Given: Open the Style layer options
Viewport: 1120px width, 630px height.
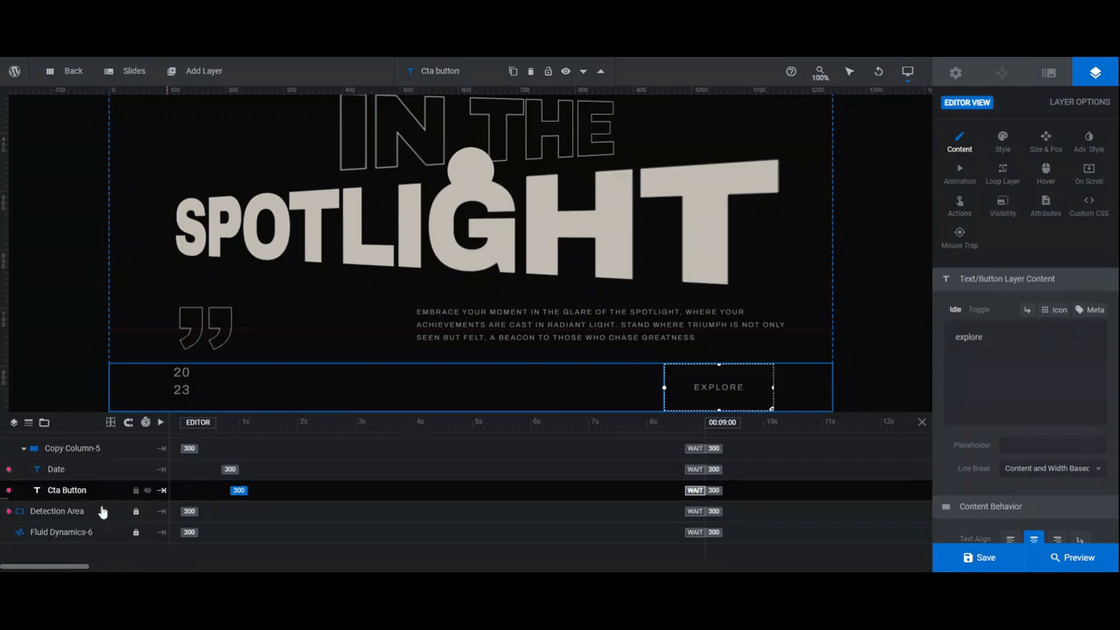Looking at the screenshot, I should [1003, 142].
